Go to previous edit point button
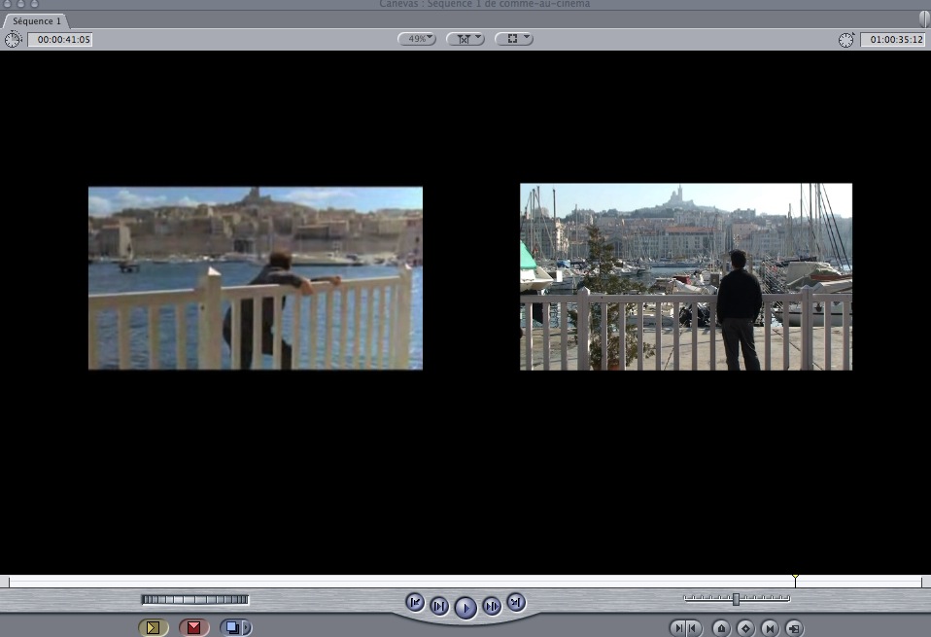931x637 pixels. 415,603
